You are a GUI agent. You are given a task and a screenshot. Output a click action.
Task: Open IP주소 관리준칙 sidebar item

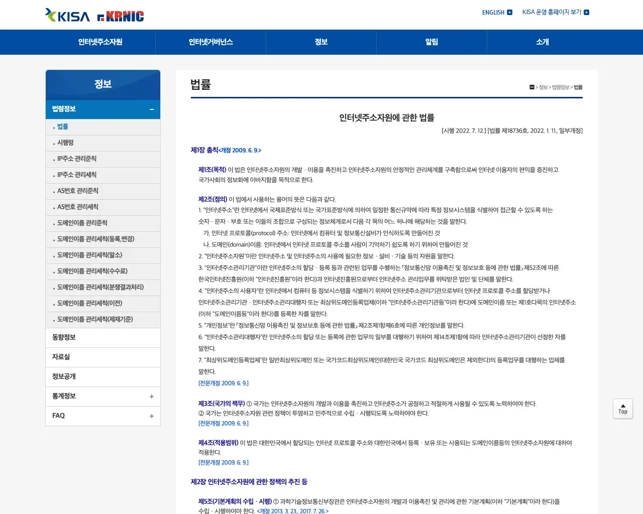click(103, 159)
